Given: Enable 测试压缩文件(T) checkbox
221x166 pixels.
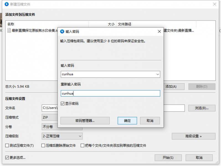Looking at the screenshot, I should tap(7, 146).
